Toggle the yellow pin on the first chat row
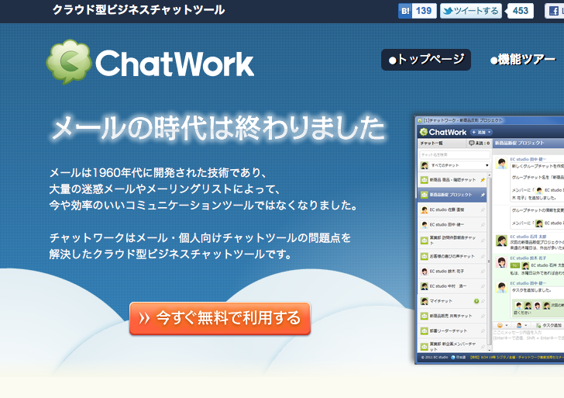The height and width of the screenshot is (398, 564). (x=483, y=180)
